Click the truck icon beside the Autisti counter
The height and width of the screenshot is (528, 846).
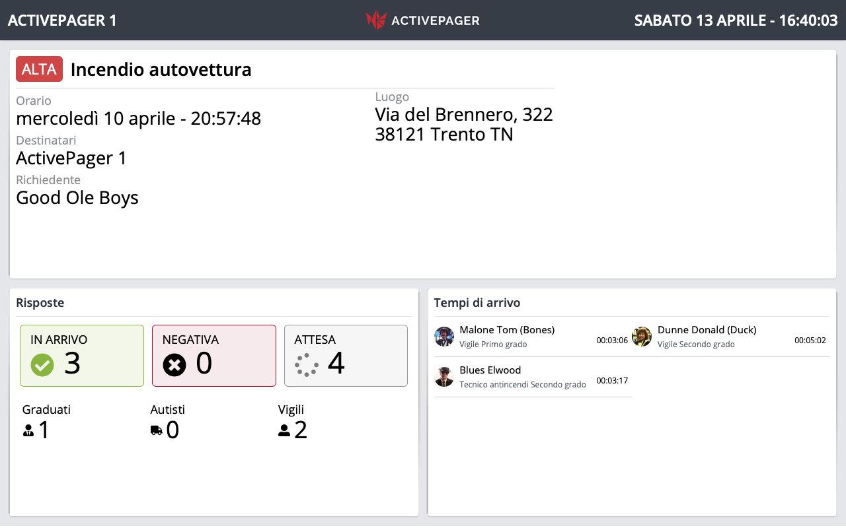(x=157, y=430)
